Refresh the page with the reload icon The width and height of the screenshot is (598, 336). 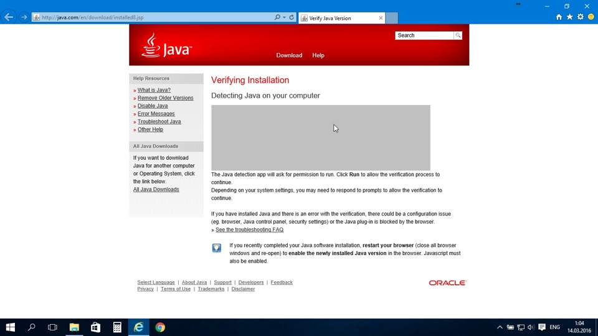point(292,17)
